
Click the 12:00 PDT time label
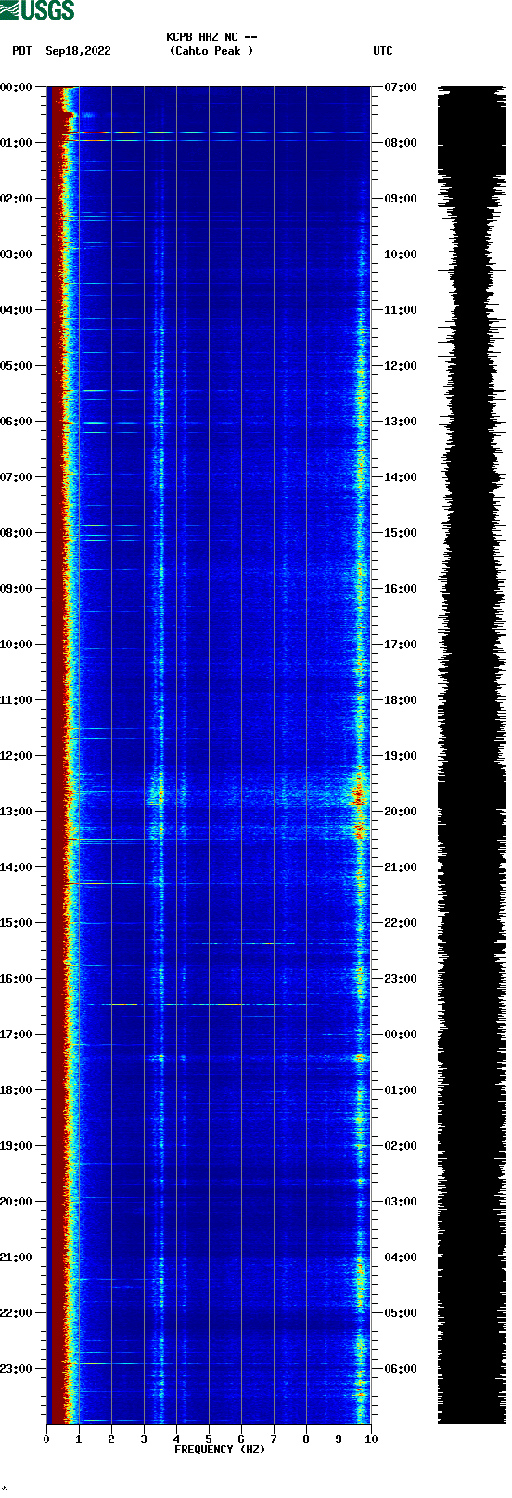tap(16, 756)
